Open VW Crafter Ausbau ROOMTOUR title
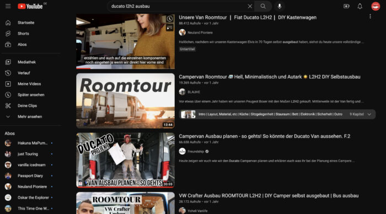This screenshot has width=386, height=214. [x=269, y=196]
